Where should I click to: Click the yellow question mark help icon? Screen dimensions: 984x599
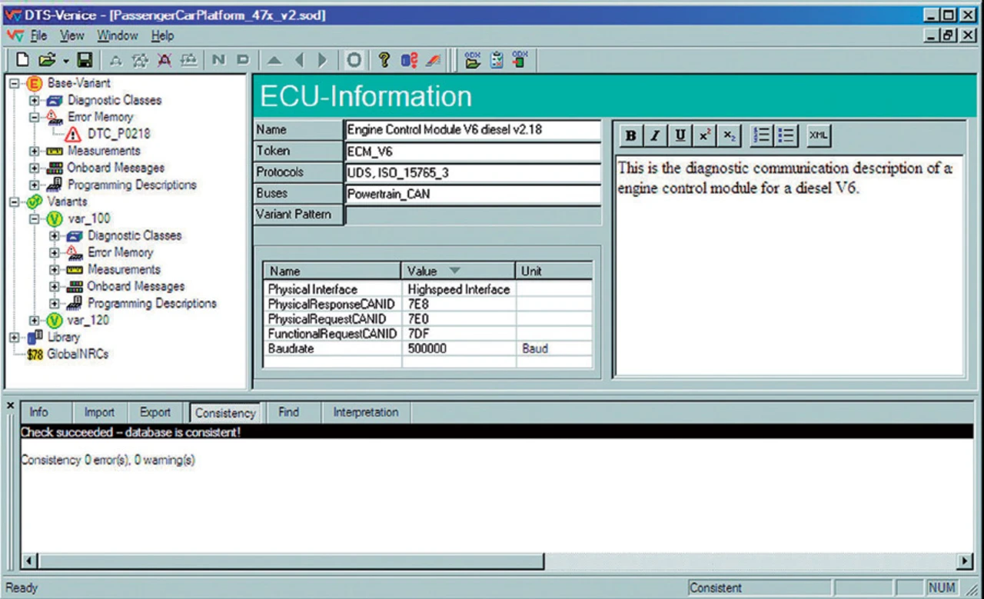click(x=384, y=60)
